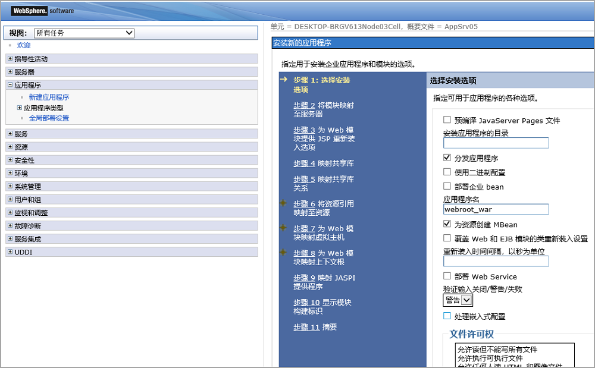Expand the 安全性 section
The height and width of the screenshot is (368, 595).
10,159
